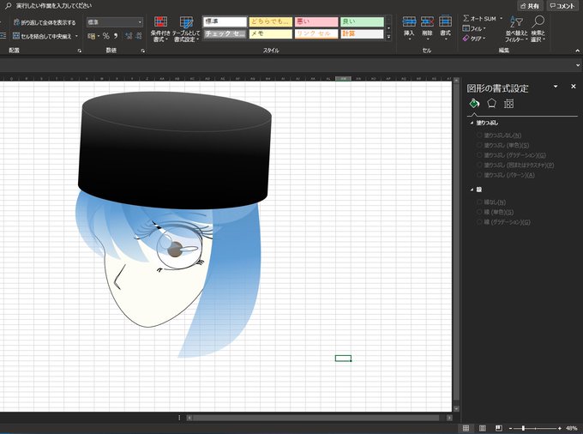Apply the 計算 cell style

coord(362,33)
